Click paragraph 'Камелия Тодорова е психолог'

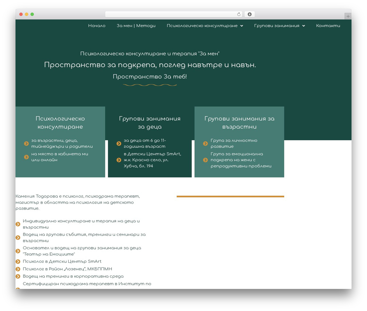click(78, 202)
